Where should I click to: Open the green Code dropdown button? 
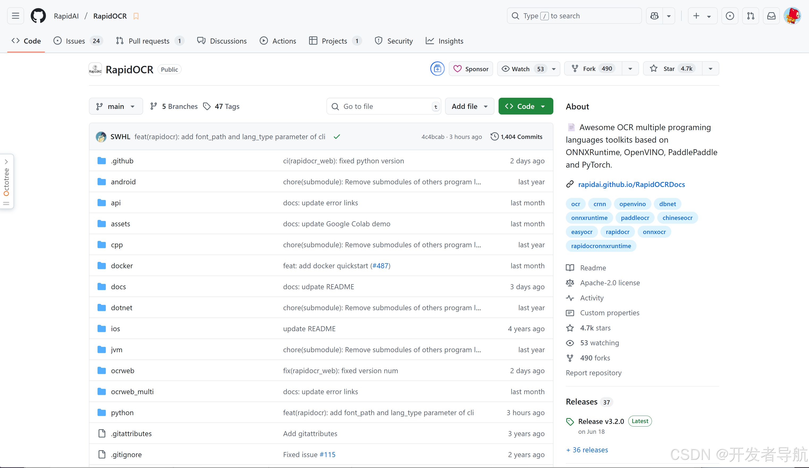[x=525, y=107]
